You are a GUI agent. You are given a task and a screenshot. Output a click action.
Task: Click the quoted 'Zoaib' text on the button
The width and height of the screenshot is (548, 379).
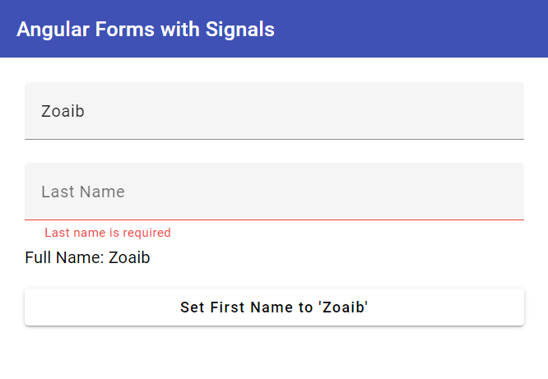coord(343,307)
